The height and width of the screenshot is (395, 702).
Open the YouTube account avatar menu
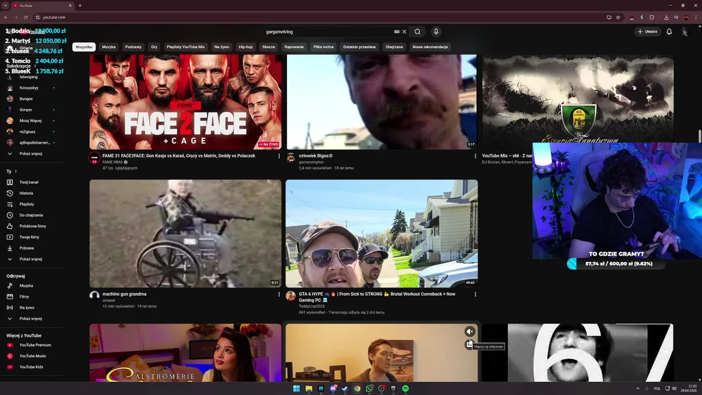pyautogui.click(x=684, y=32)
